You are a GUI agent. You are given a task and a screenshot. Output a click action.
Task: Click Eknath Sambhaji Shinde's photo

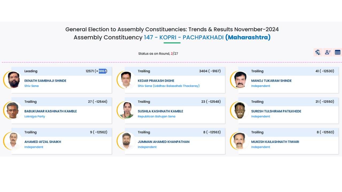14,80
